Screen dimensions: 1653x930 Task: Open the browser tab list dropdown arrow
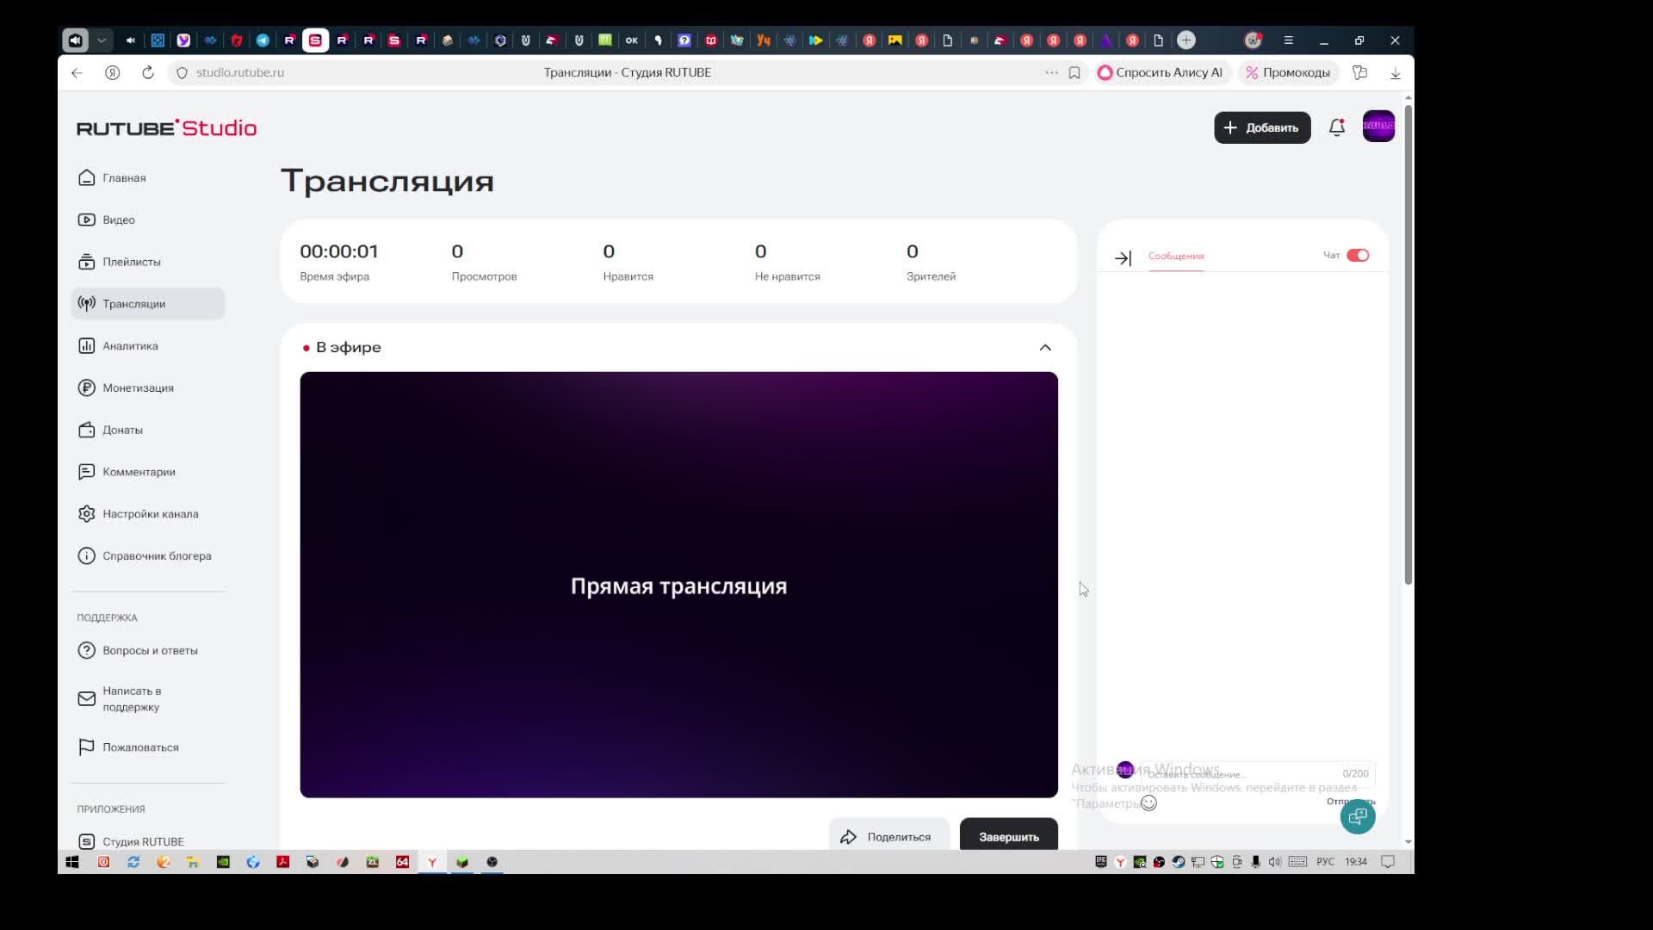(x=102, y=40)
